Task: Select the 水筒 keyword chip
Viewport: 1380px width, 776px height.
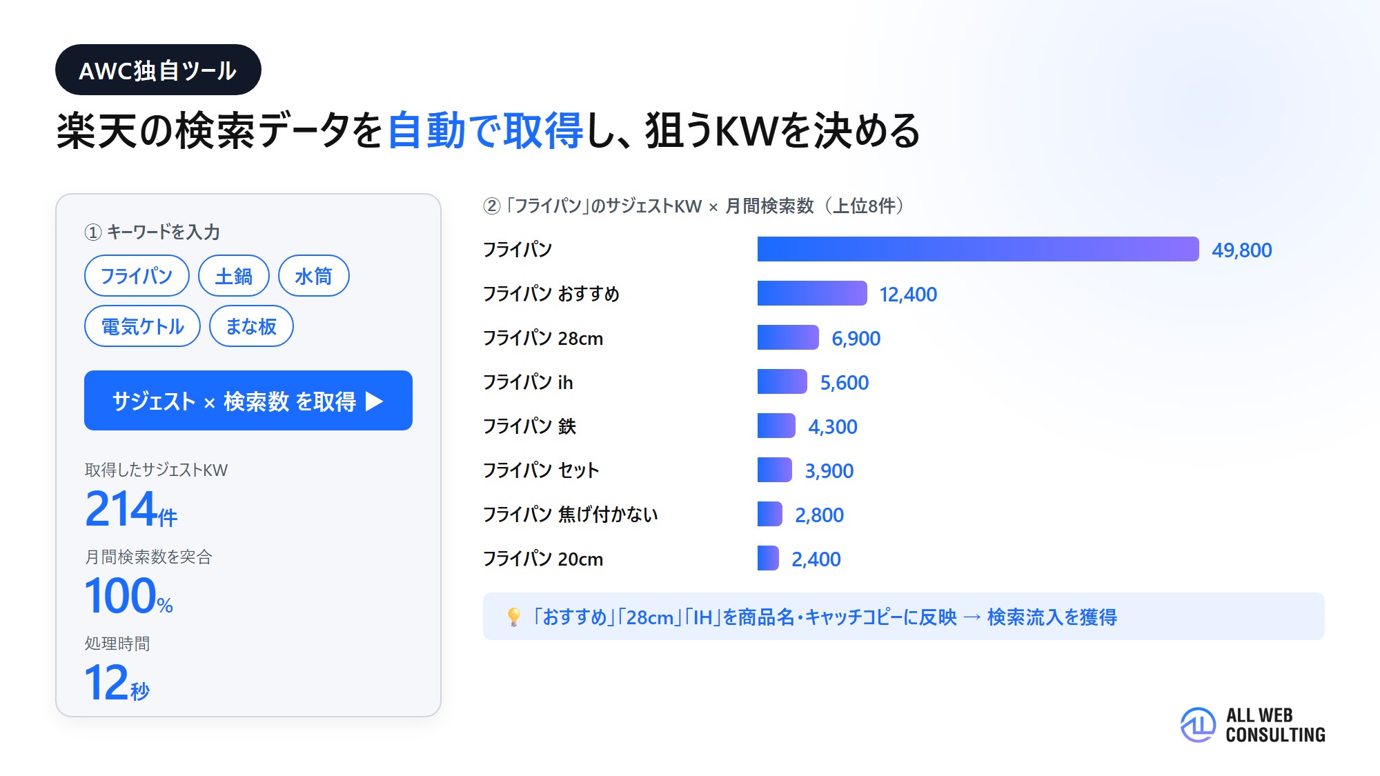Action: tap(313, 276)
